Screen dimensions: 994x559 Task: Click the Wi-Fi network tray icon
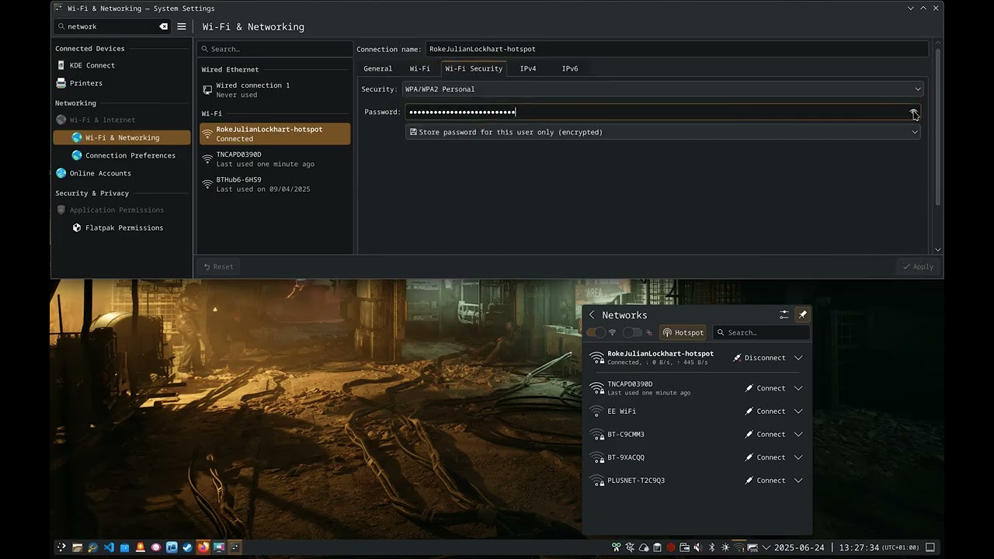(739, 547)
